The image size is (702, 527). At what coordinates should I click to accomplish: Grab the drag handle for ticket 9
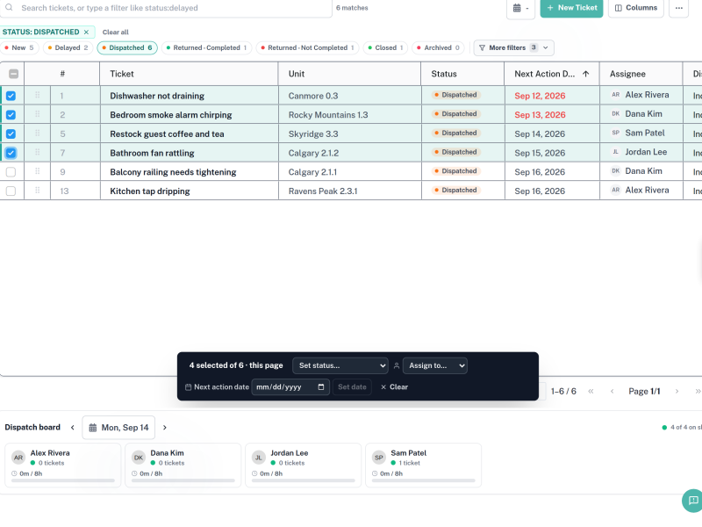(x=38, y=171)
